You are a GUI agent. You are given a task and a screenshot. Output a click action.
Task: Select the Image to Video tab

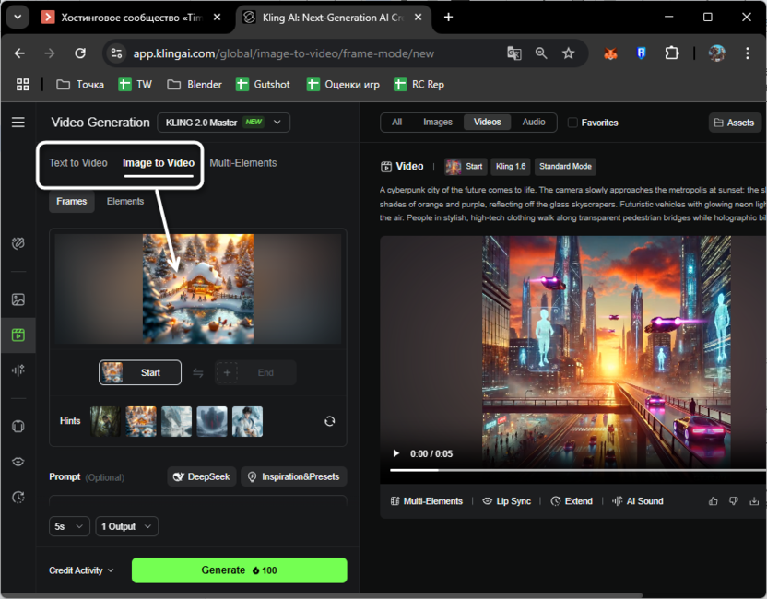159,163
